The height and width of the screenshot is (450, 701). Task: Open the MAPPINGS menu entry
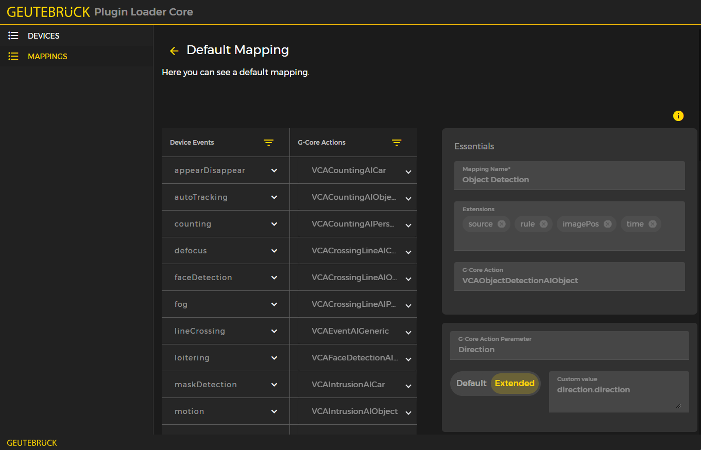[47, 56]
